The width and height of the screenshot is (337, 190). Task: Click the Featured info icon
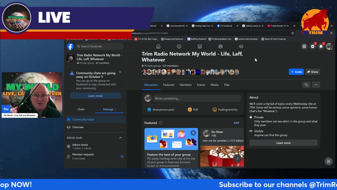point(161,123)
